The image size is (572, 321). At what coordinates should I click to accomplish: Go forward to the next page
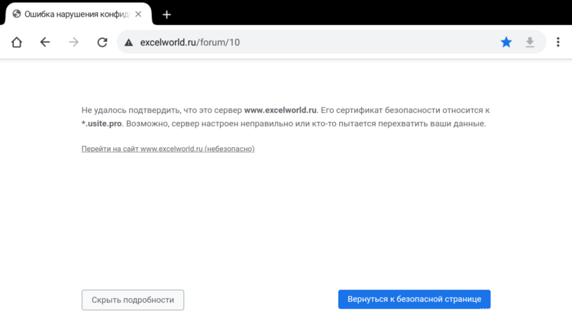73,42
